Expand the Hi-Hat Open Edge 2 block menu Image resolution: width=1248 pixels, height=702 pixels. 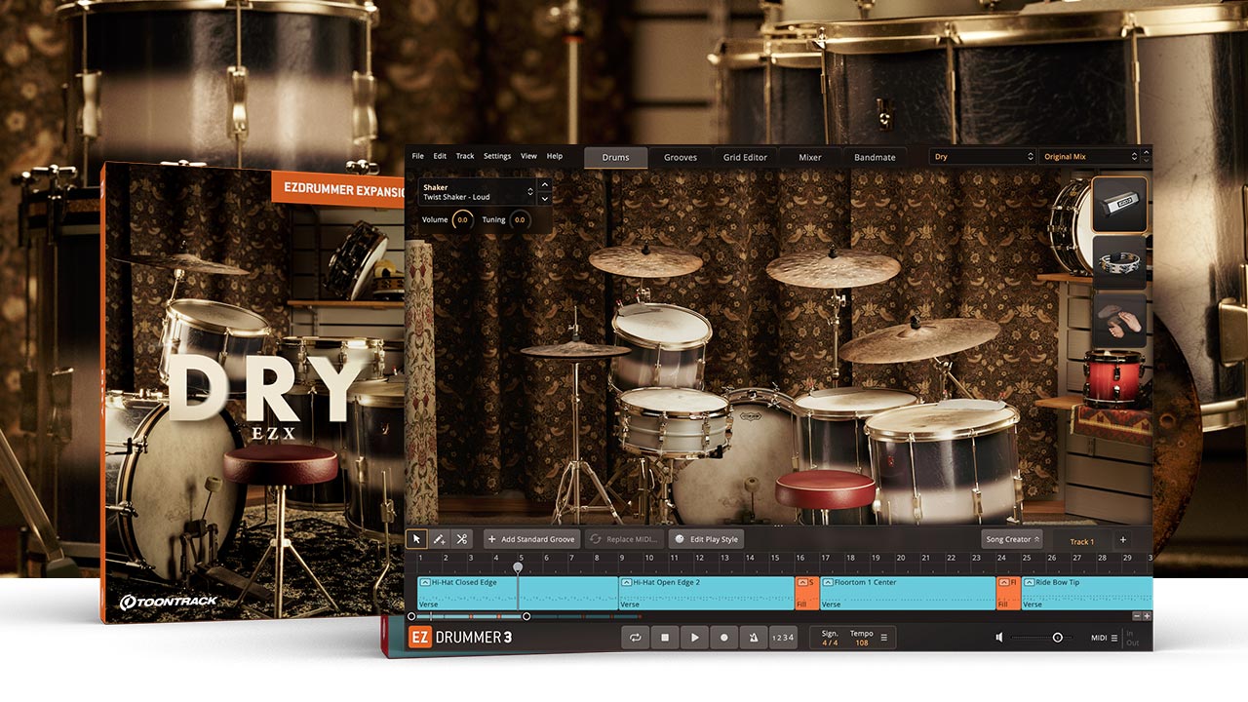pyautogui.click(x=626, y=582)
